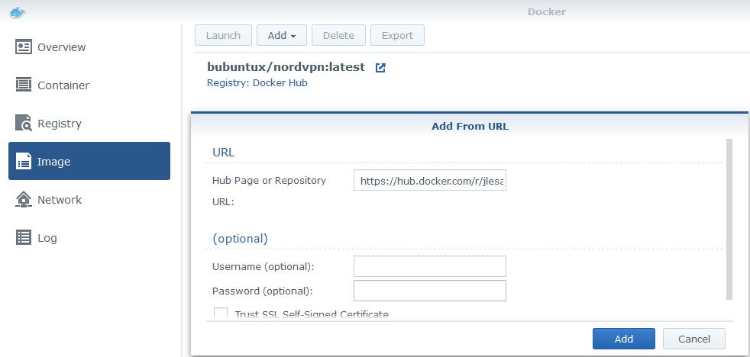Viewport: 750px width, 357px height.
Task: Click the (optional) section heading
Action: pyautogui.click(x=240, y=239)
